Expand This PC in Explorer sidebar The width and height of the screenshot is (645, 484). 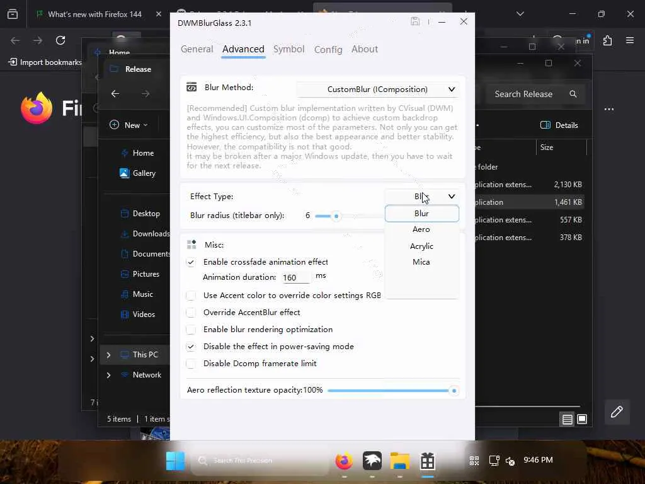[x=108, y=355]
